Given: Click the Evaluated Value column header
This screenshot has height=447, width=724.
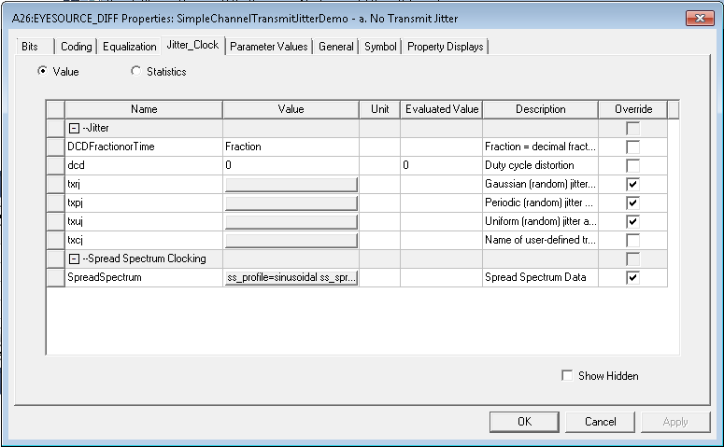Looking at the screenshot, I should (x=442, y=109).
